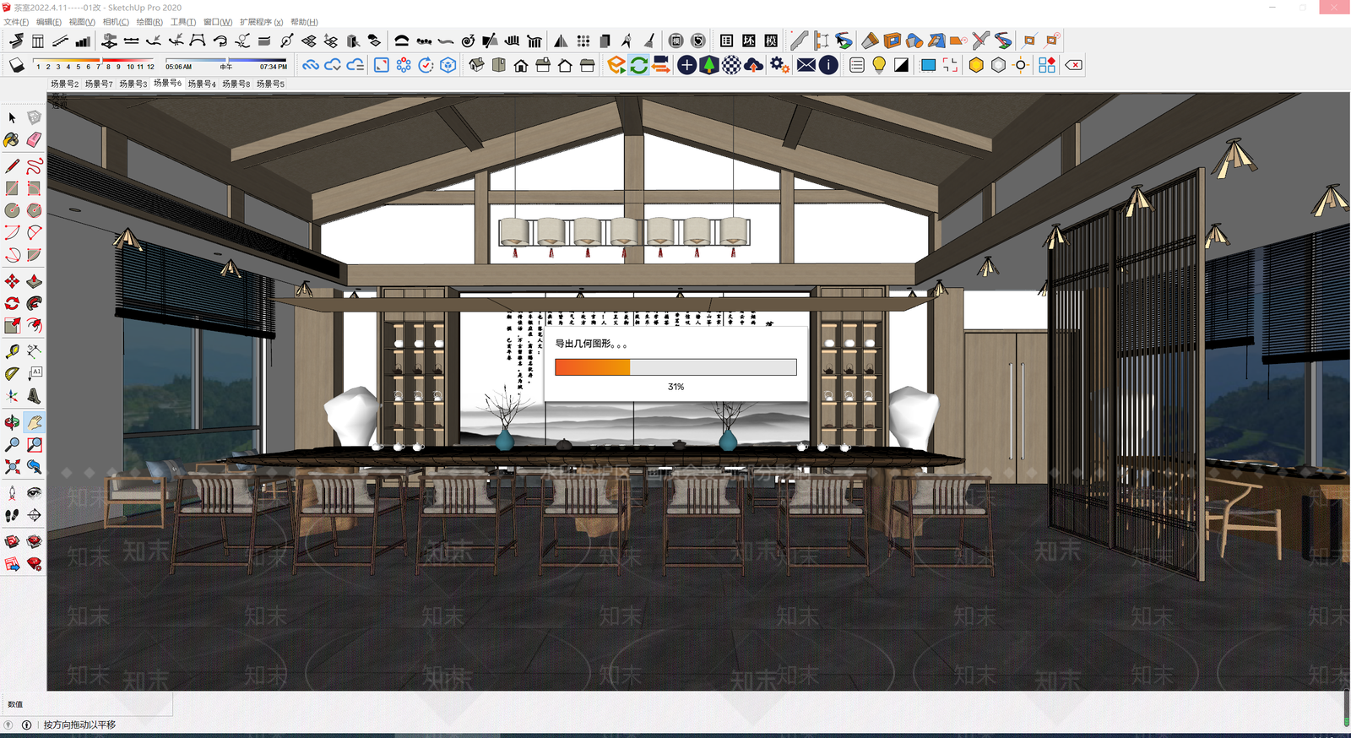Open the 文件(F) menu
The image size is (1351, 738).
16,22
